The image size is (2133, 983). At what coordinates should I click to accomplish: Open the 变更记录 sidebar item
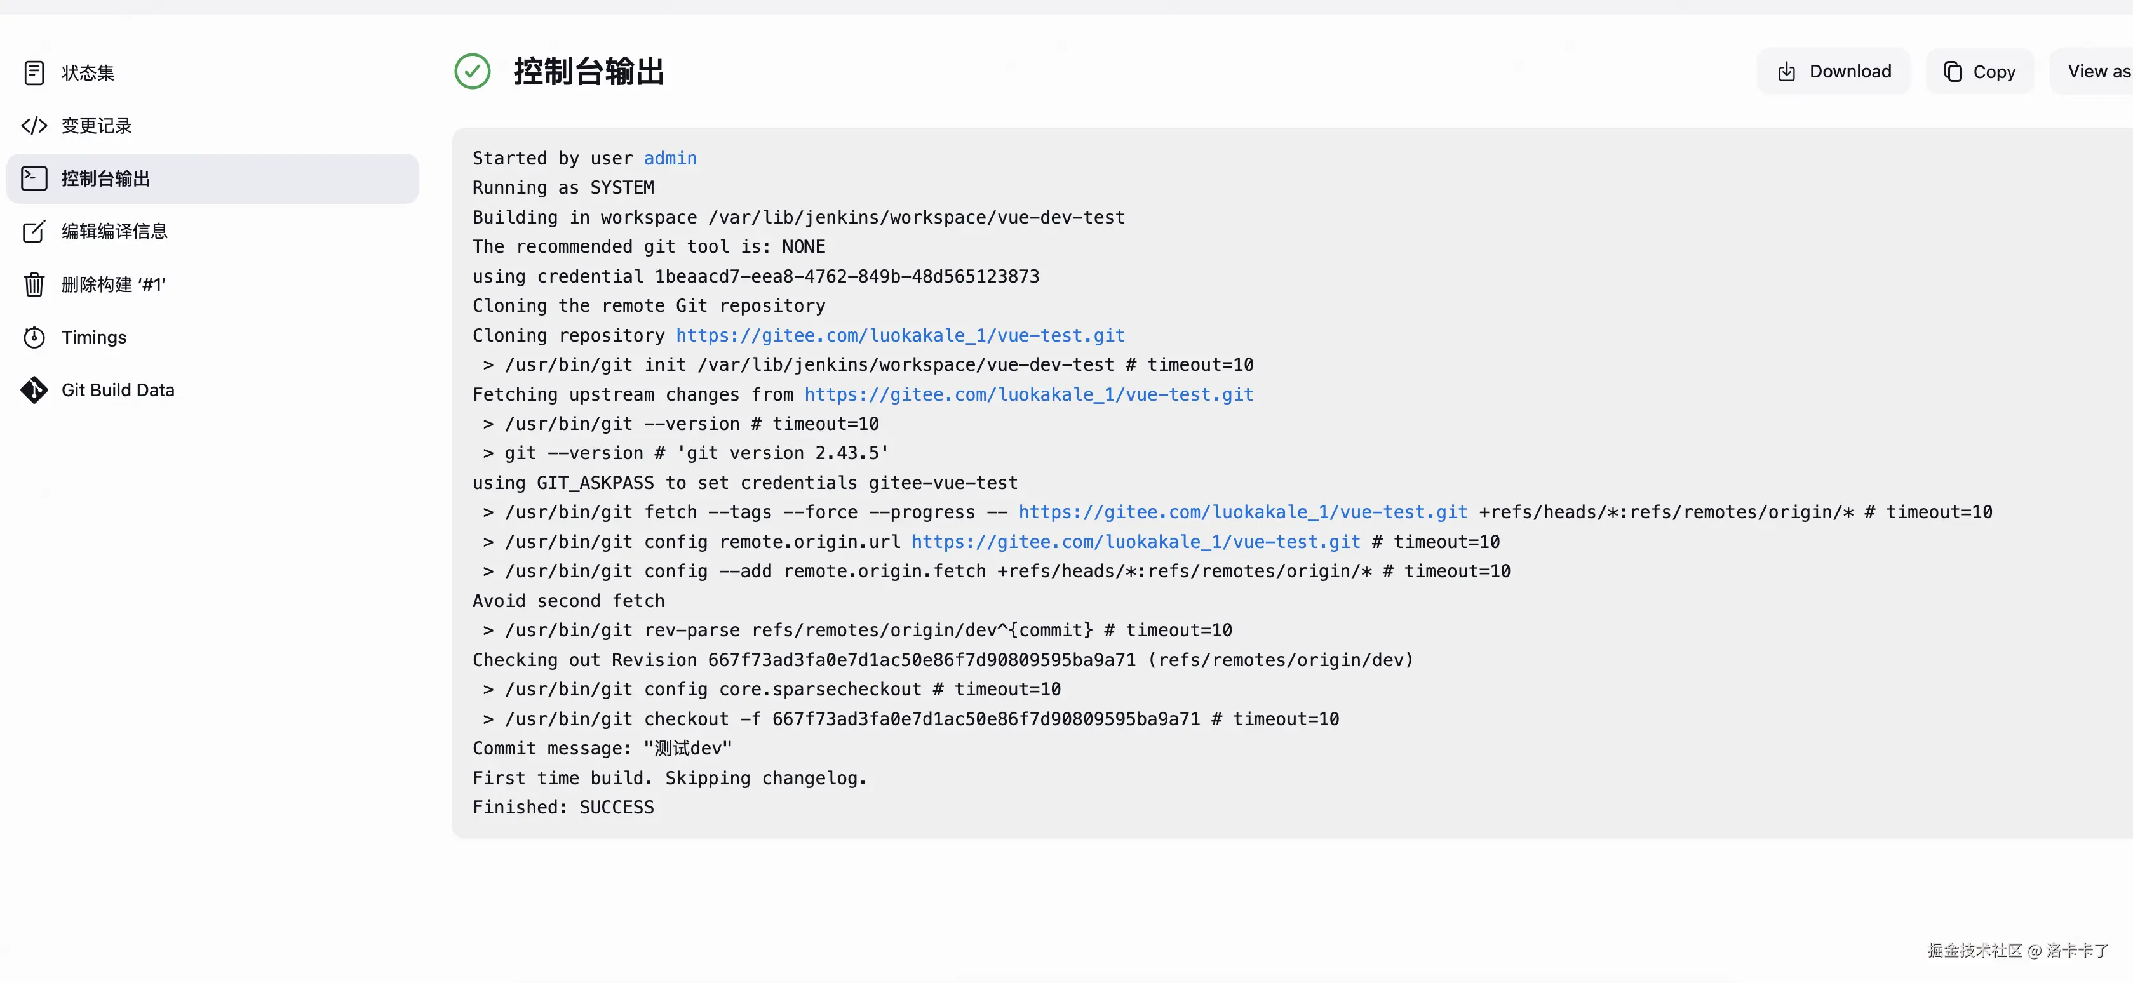97,126
